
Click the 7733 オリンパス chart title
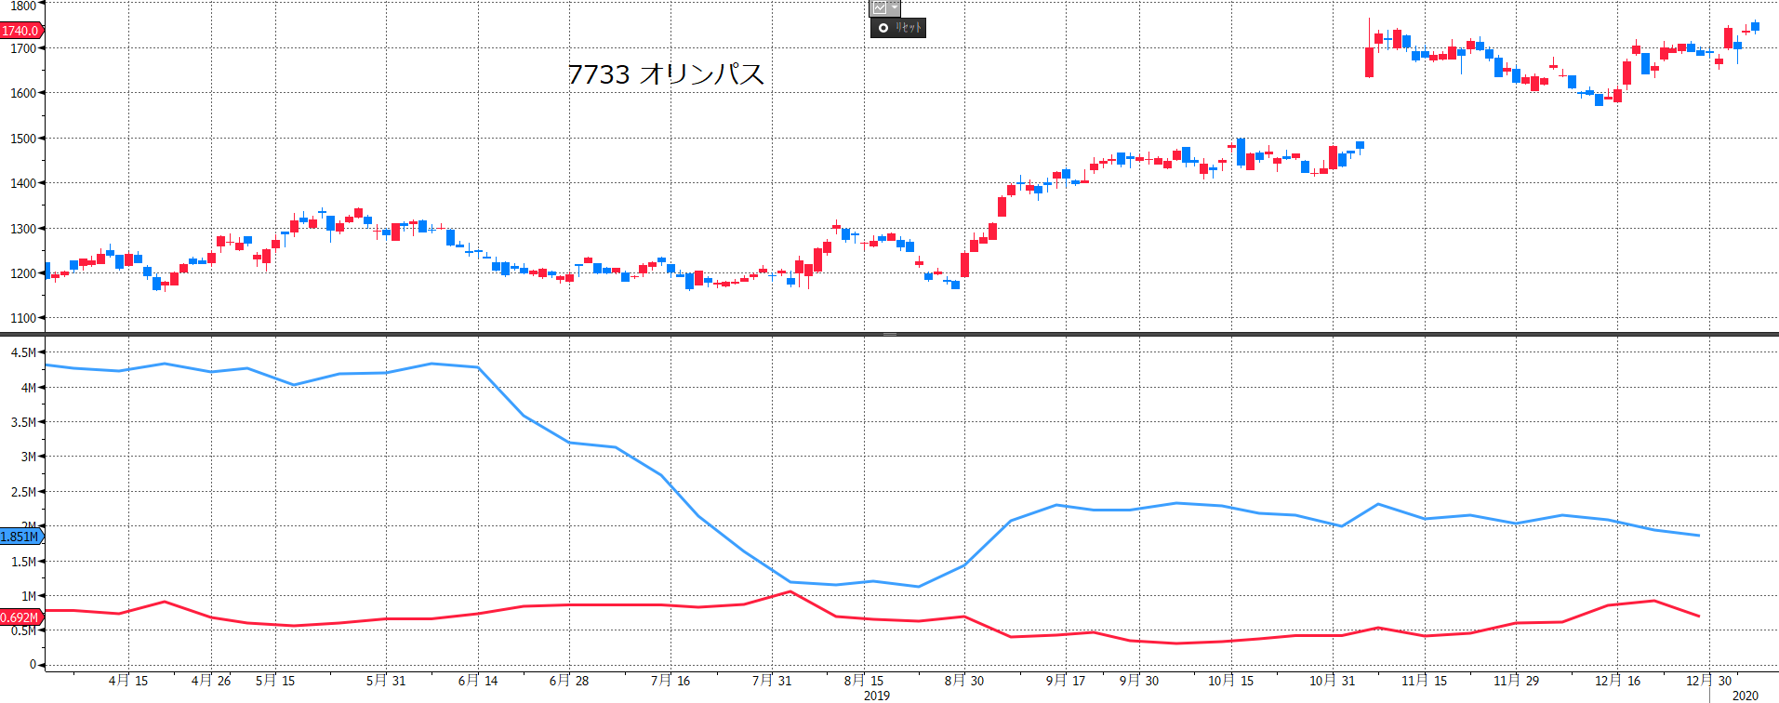[666, 74]
